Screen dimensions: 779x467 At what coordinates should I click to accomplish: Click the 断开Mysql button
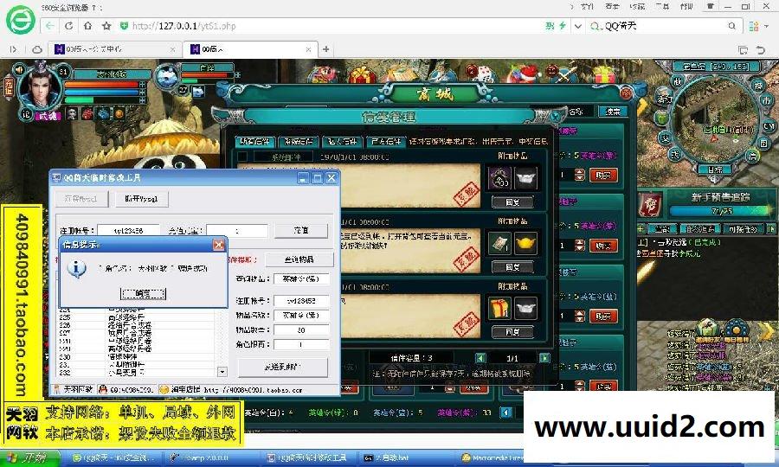pyautogui.click(x=142, y=199)
